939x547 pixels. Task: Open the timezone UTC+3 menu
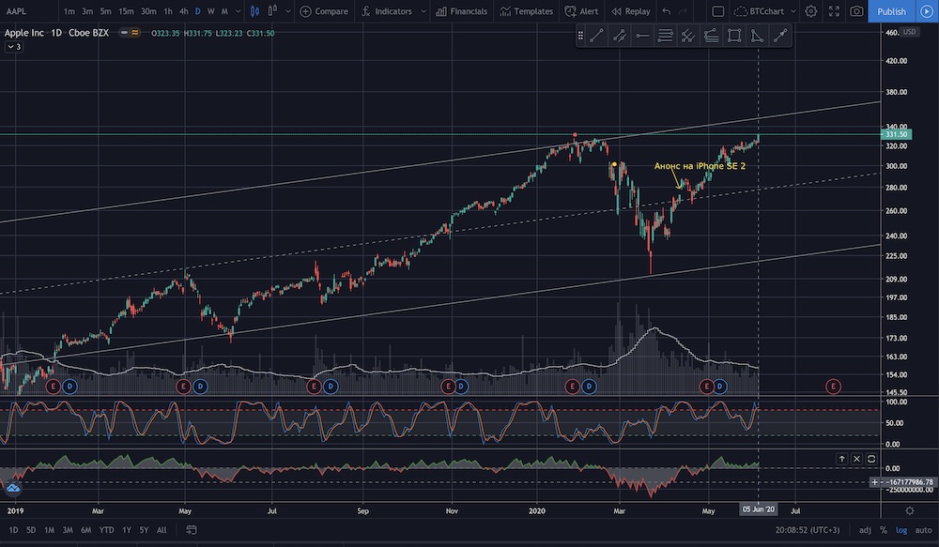coord(808,530)
